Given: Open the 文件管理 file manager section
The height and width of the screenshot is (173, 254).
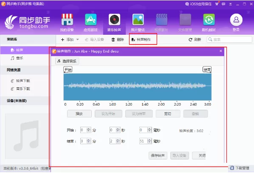Looking at the screenshot, I should pos(185,22).
